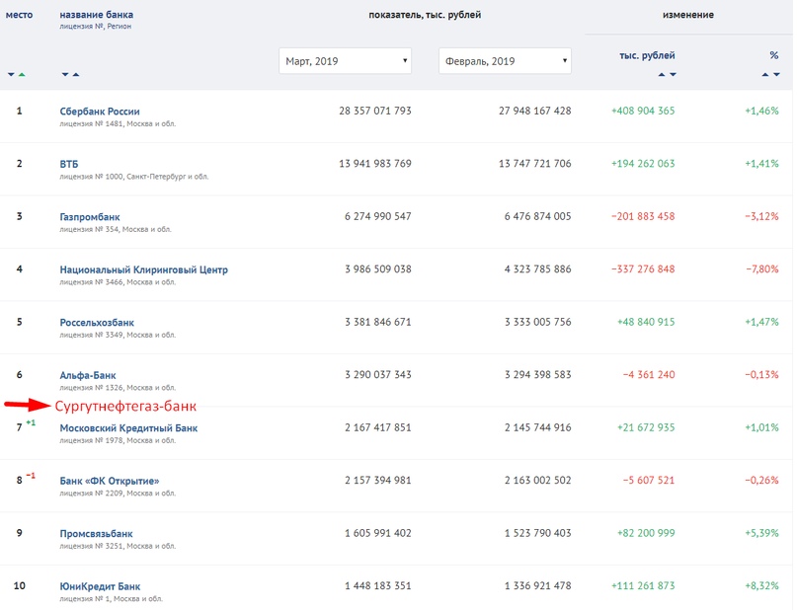This screenshot has height=610, width=797.
Task: Select ВТБ March value 13 941 983 769
Action: (375, 164)
